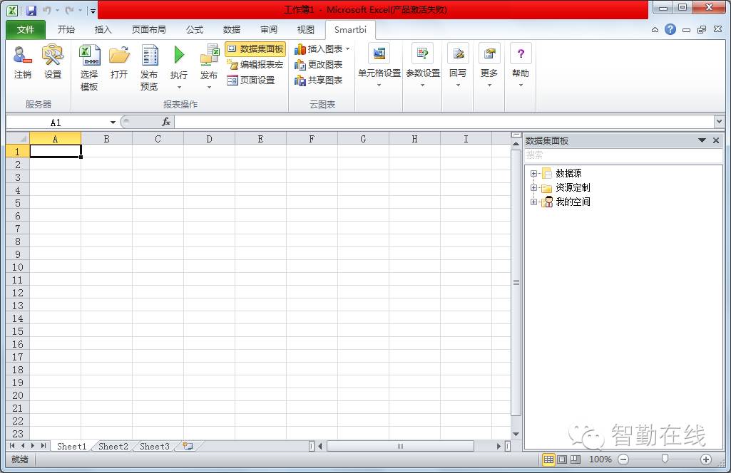Minimize the ribbon with caret icon
Viewport: 731px width, 473px height.
tap(655, 30)
